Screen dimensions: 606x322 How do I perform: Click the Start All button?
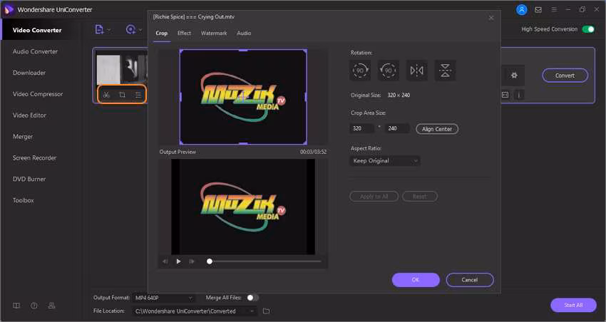[x=573, y=305]
